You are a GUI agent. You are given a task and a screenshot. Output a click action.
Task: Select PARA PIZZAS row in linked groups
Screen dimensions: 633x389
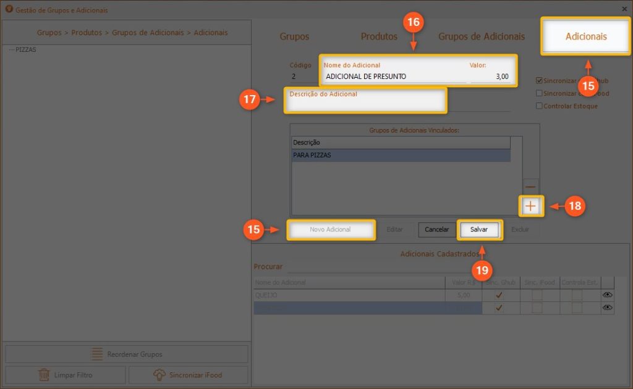(401, 156)
